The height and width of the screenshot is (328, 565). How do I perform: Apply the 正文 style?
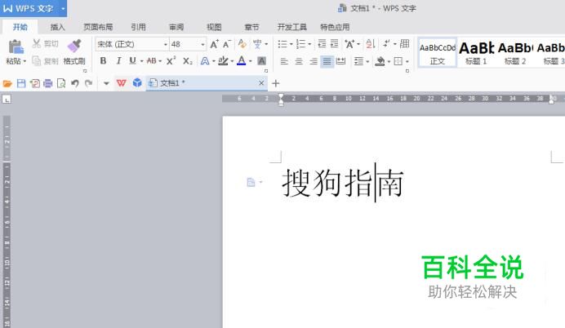pyautogui.click(x=438, y=53)
